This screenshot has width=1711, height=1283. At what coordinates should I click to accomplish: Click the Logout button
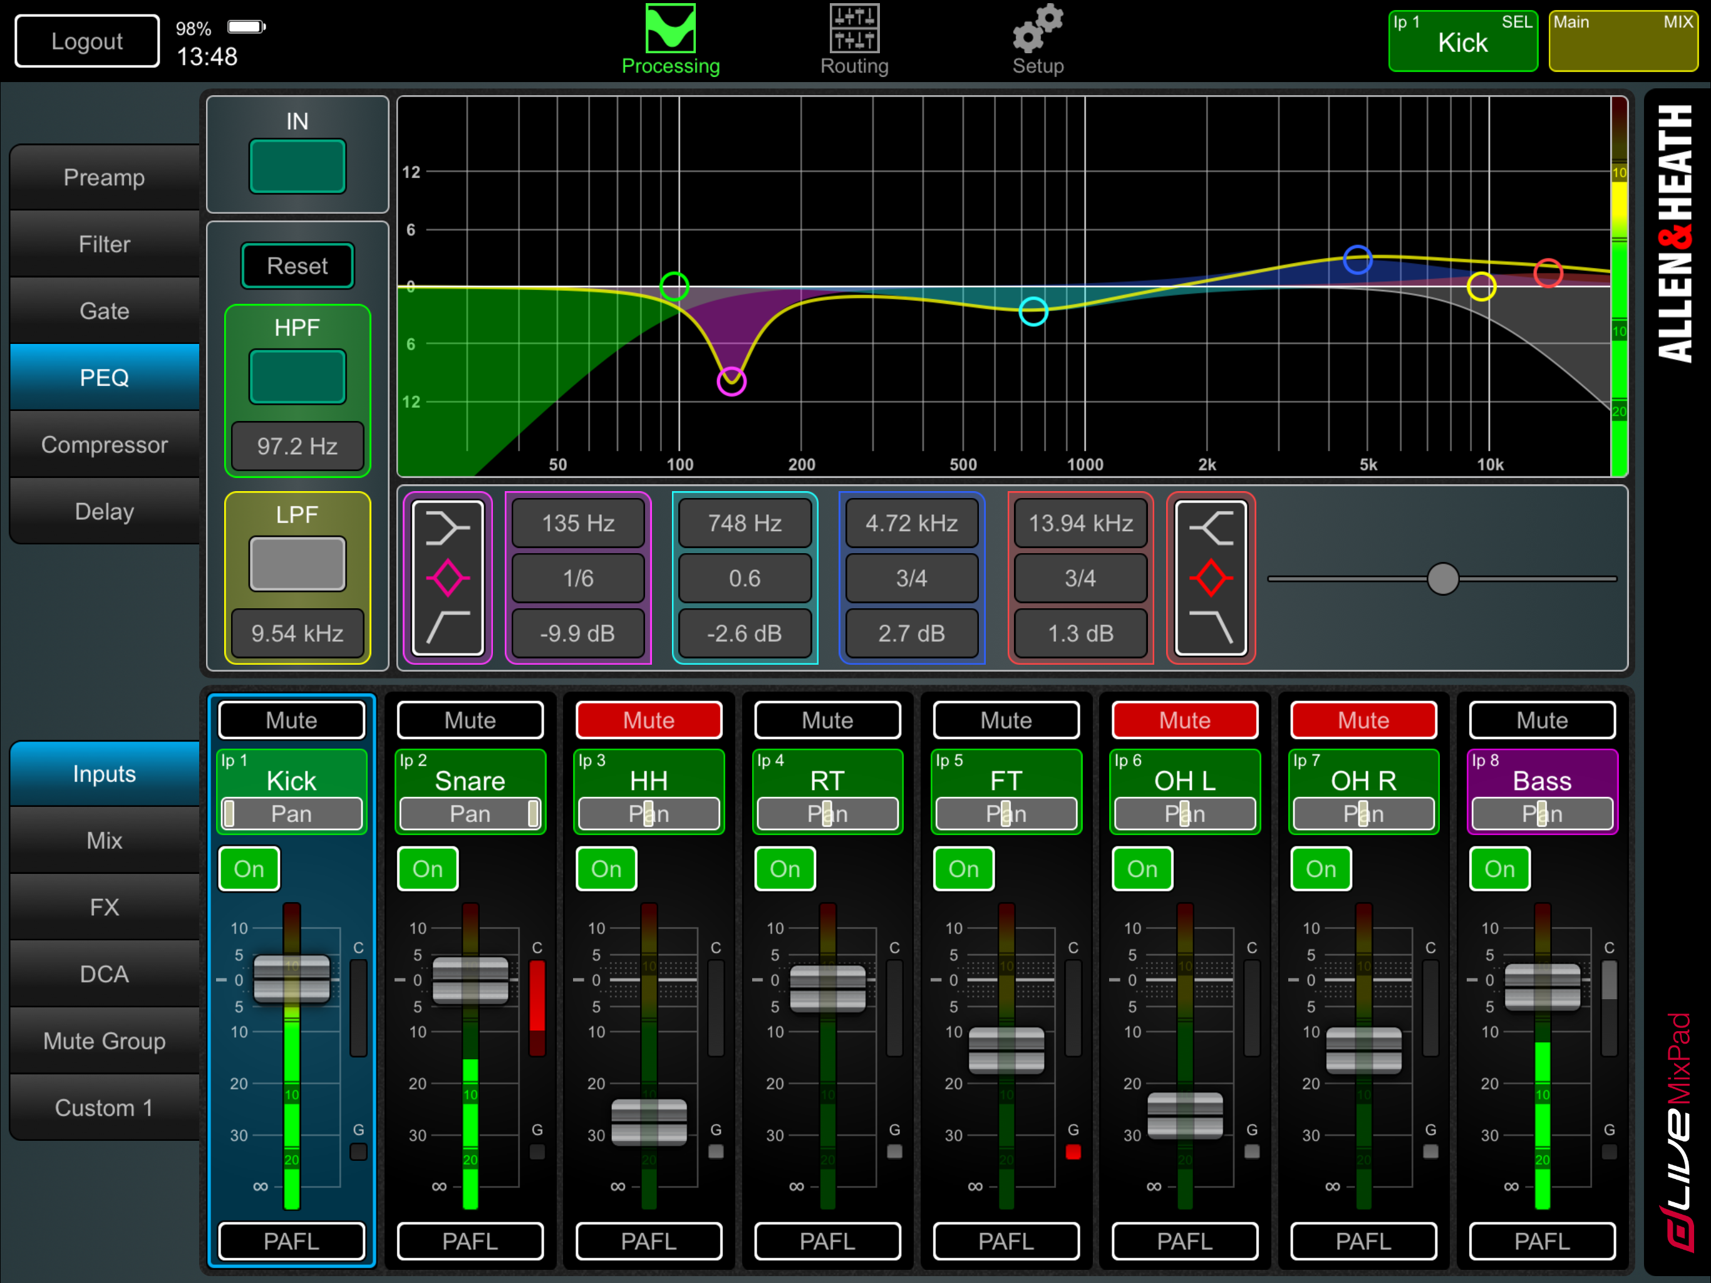point(86,42)
